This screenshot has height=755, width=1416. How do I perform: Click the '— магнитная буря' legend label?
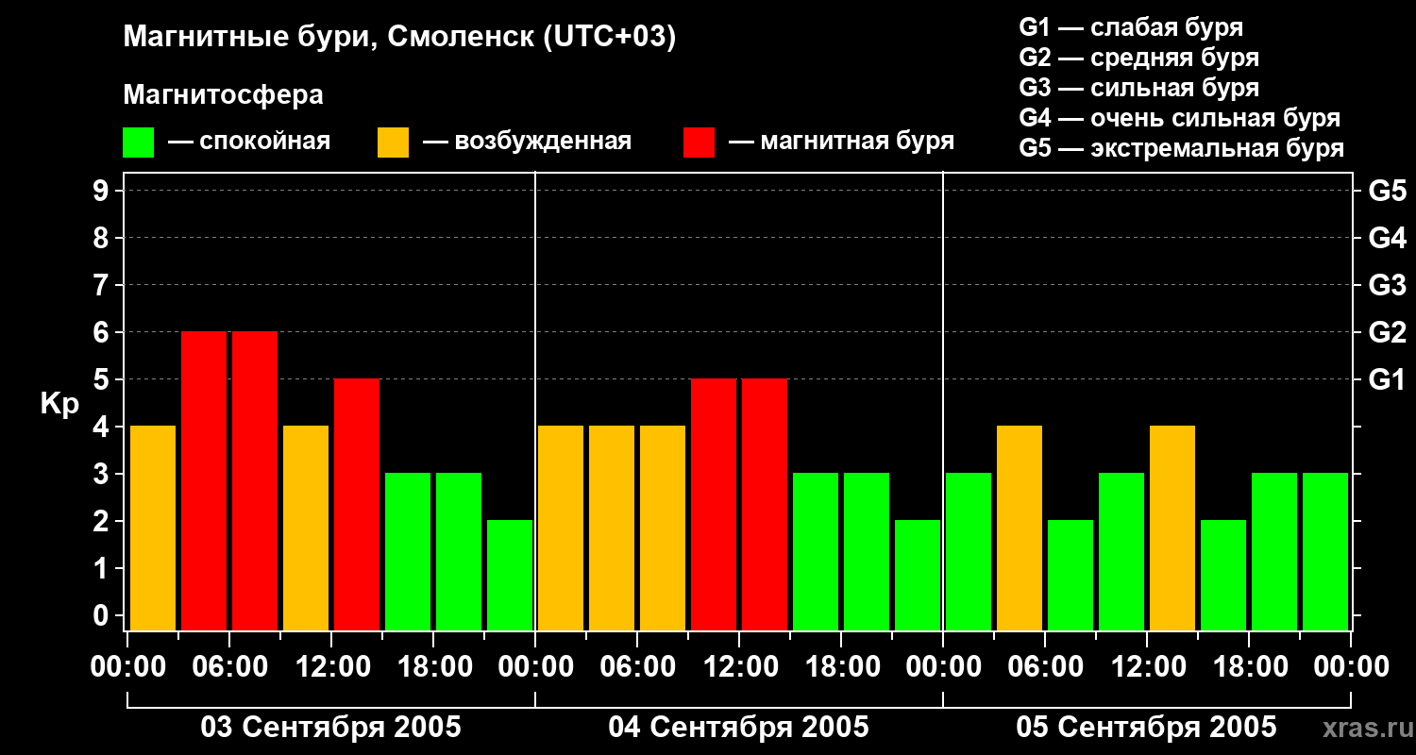(841, 143)
